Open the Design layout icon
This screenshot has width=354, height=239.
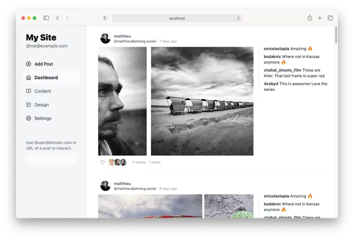28,104
